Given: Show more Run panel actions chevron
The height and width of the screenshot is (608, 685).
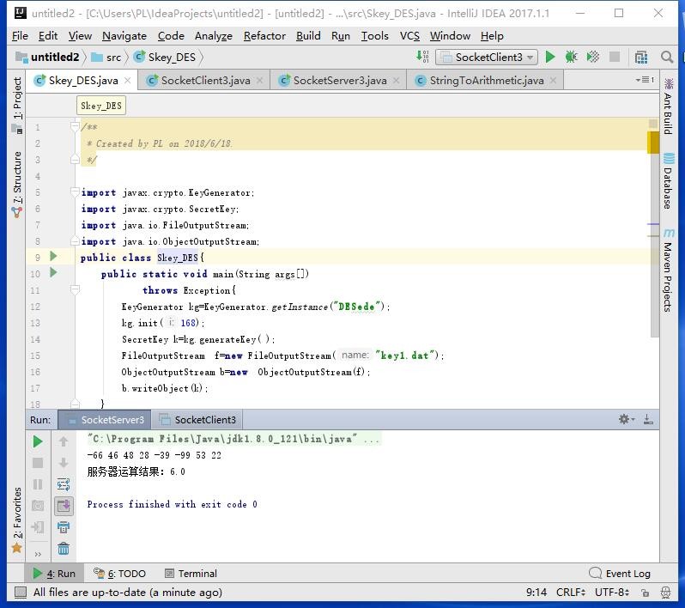Looking at the screenshot, I should click(x=38, y=554).
